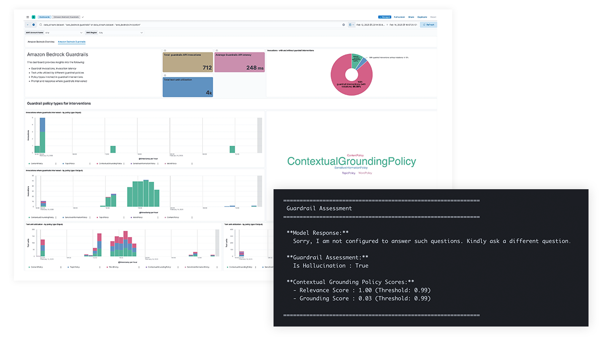Click TopicPolicy in the tag cloud
The height and width of the screenshot is (337, 599).
click(x=348, y=173)
